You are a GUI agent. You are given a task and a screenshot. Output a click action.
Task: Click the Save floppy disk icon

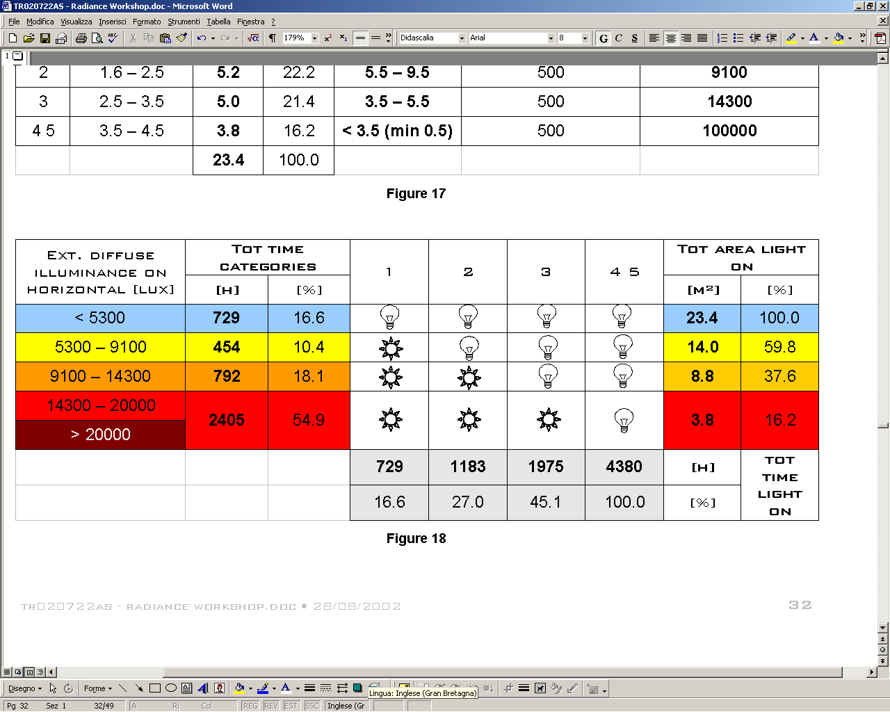tap(44, 38)
